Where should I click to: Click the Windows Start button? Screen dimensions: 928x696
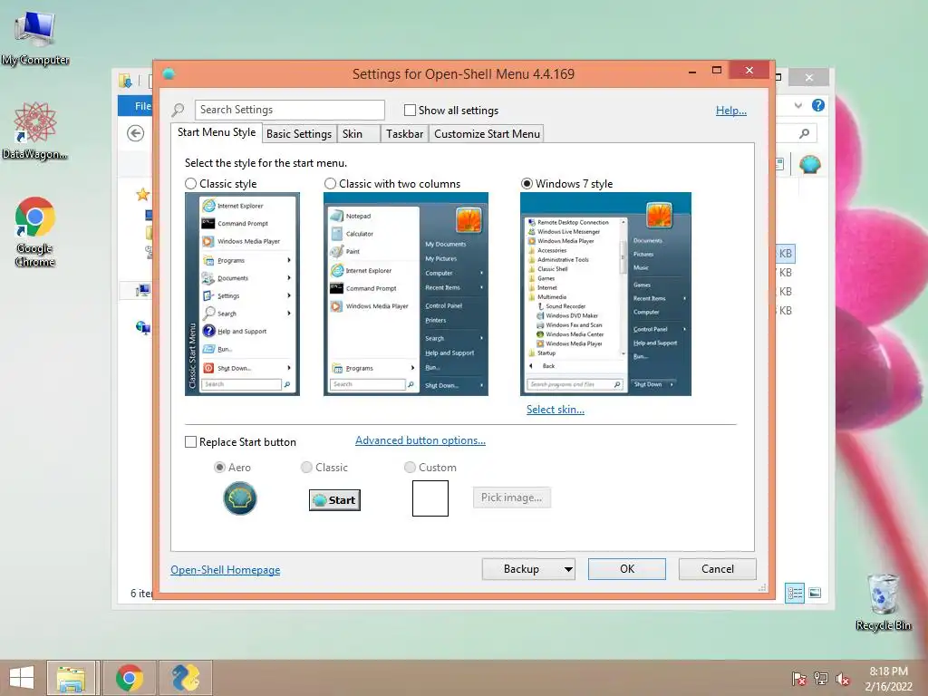coord(22,678)
